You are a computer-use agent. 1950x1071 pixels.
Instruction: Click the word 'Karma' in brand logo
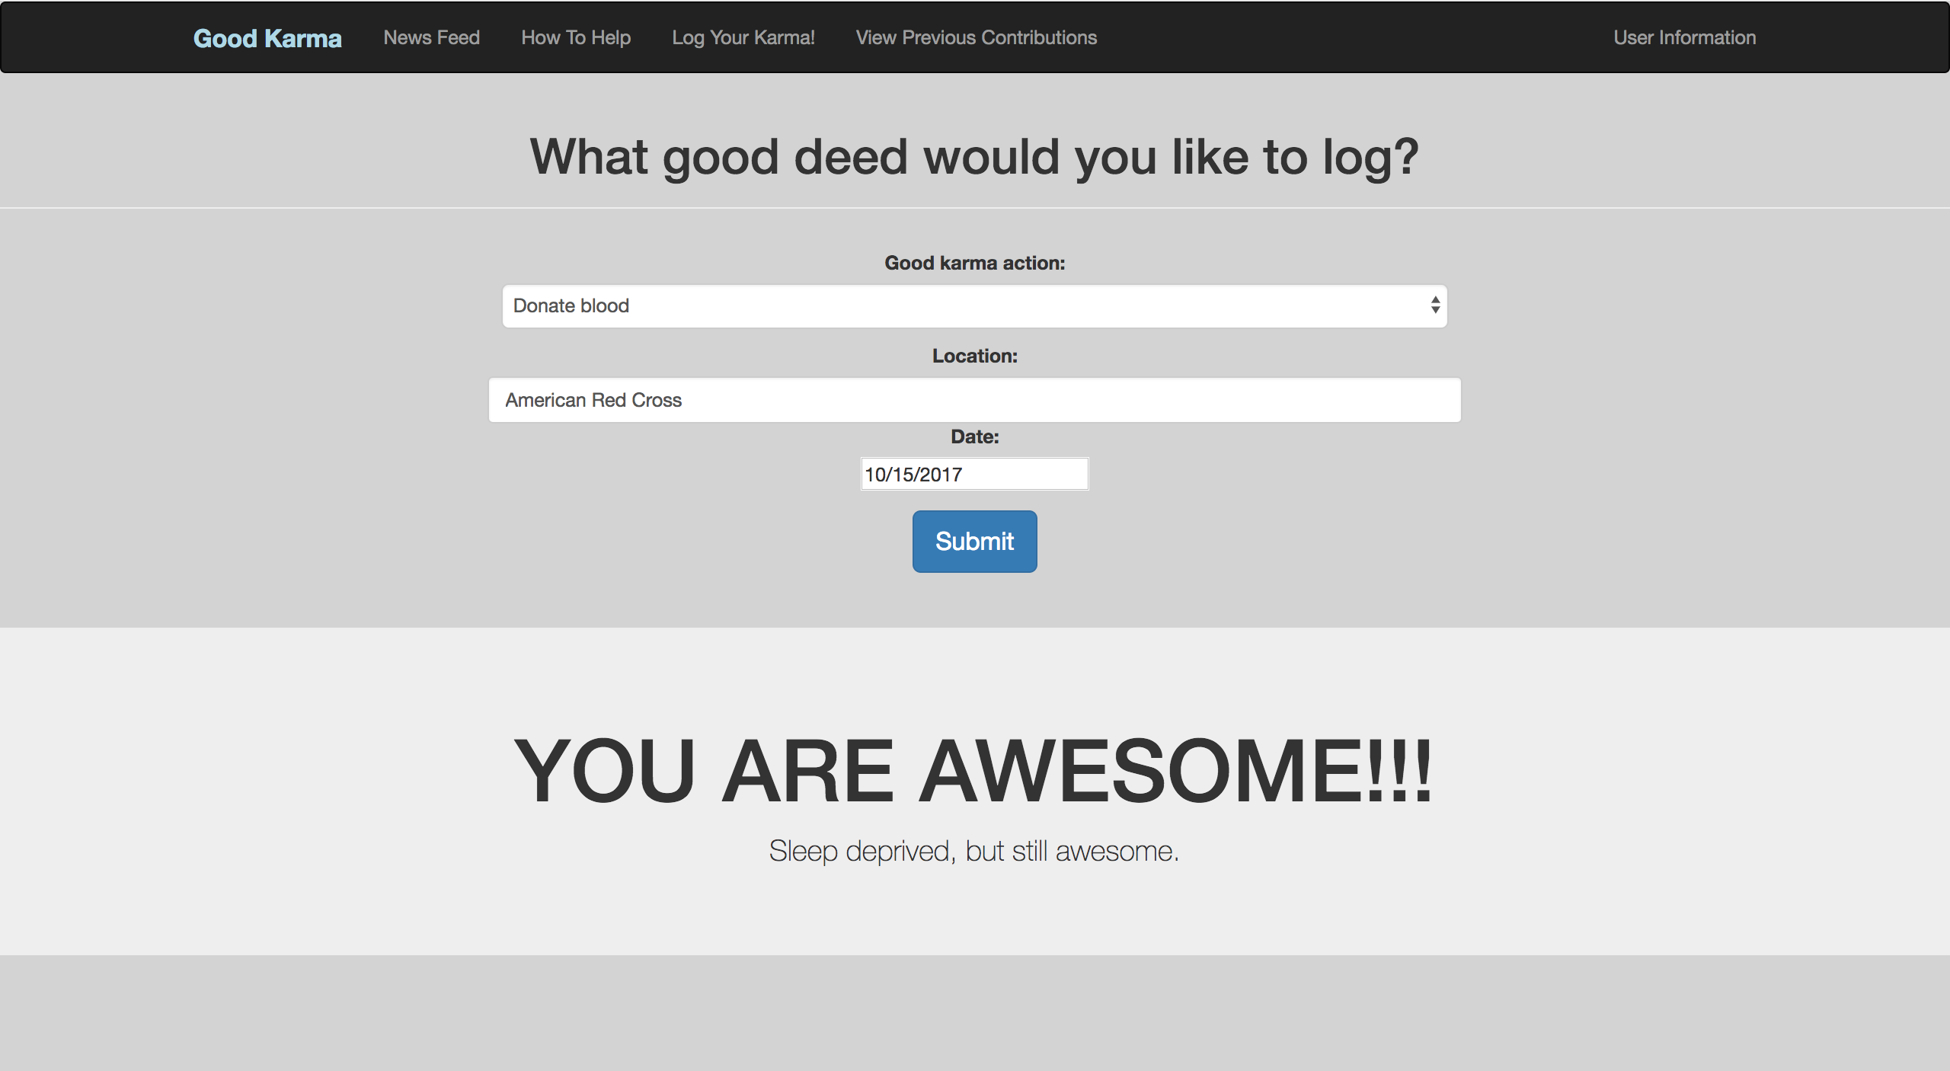click(302, 38)
